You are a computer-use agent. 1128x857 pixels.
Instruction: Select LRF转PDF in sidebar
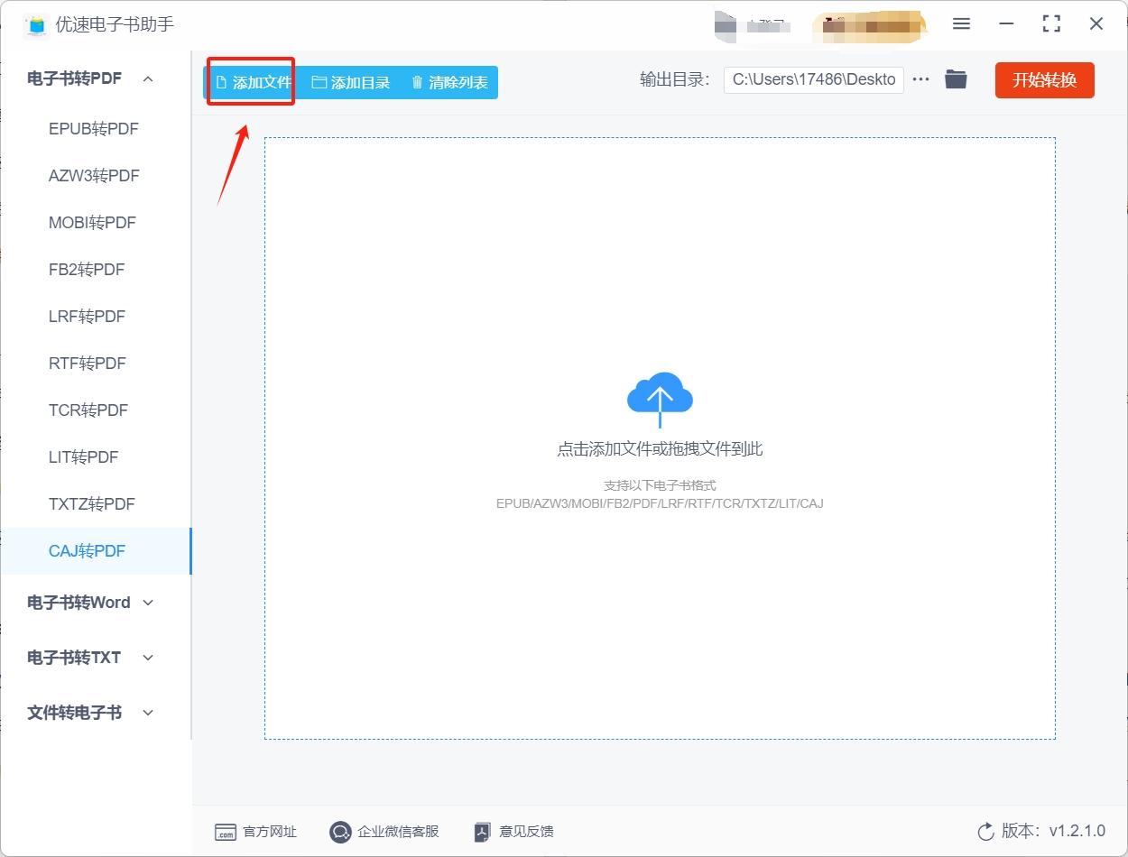(96, 317)
